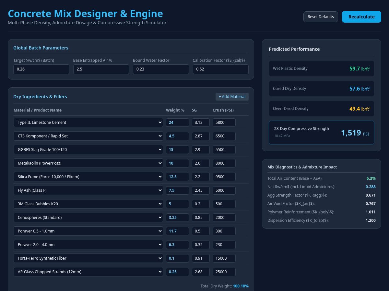Edit the Calibration Factor field
Image resolution: width=389 pixels, height=291 pixels.
pos(221,69)
